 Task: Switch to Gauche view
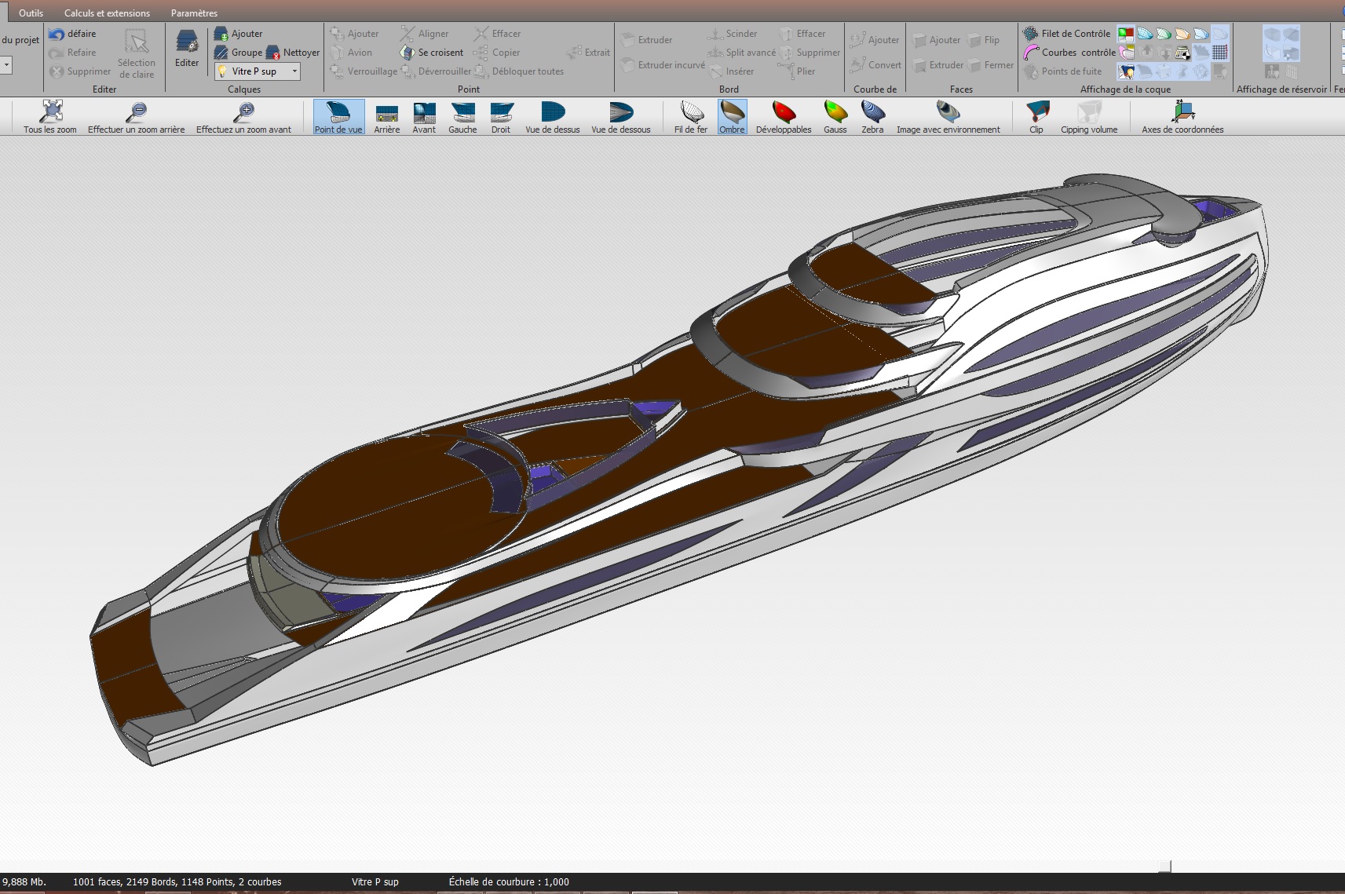pyautogui.click(x=462, y=117)
